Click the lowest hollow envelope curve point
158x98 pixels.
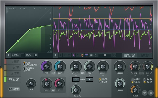click(x=18, y=41)
